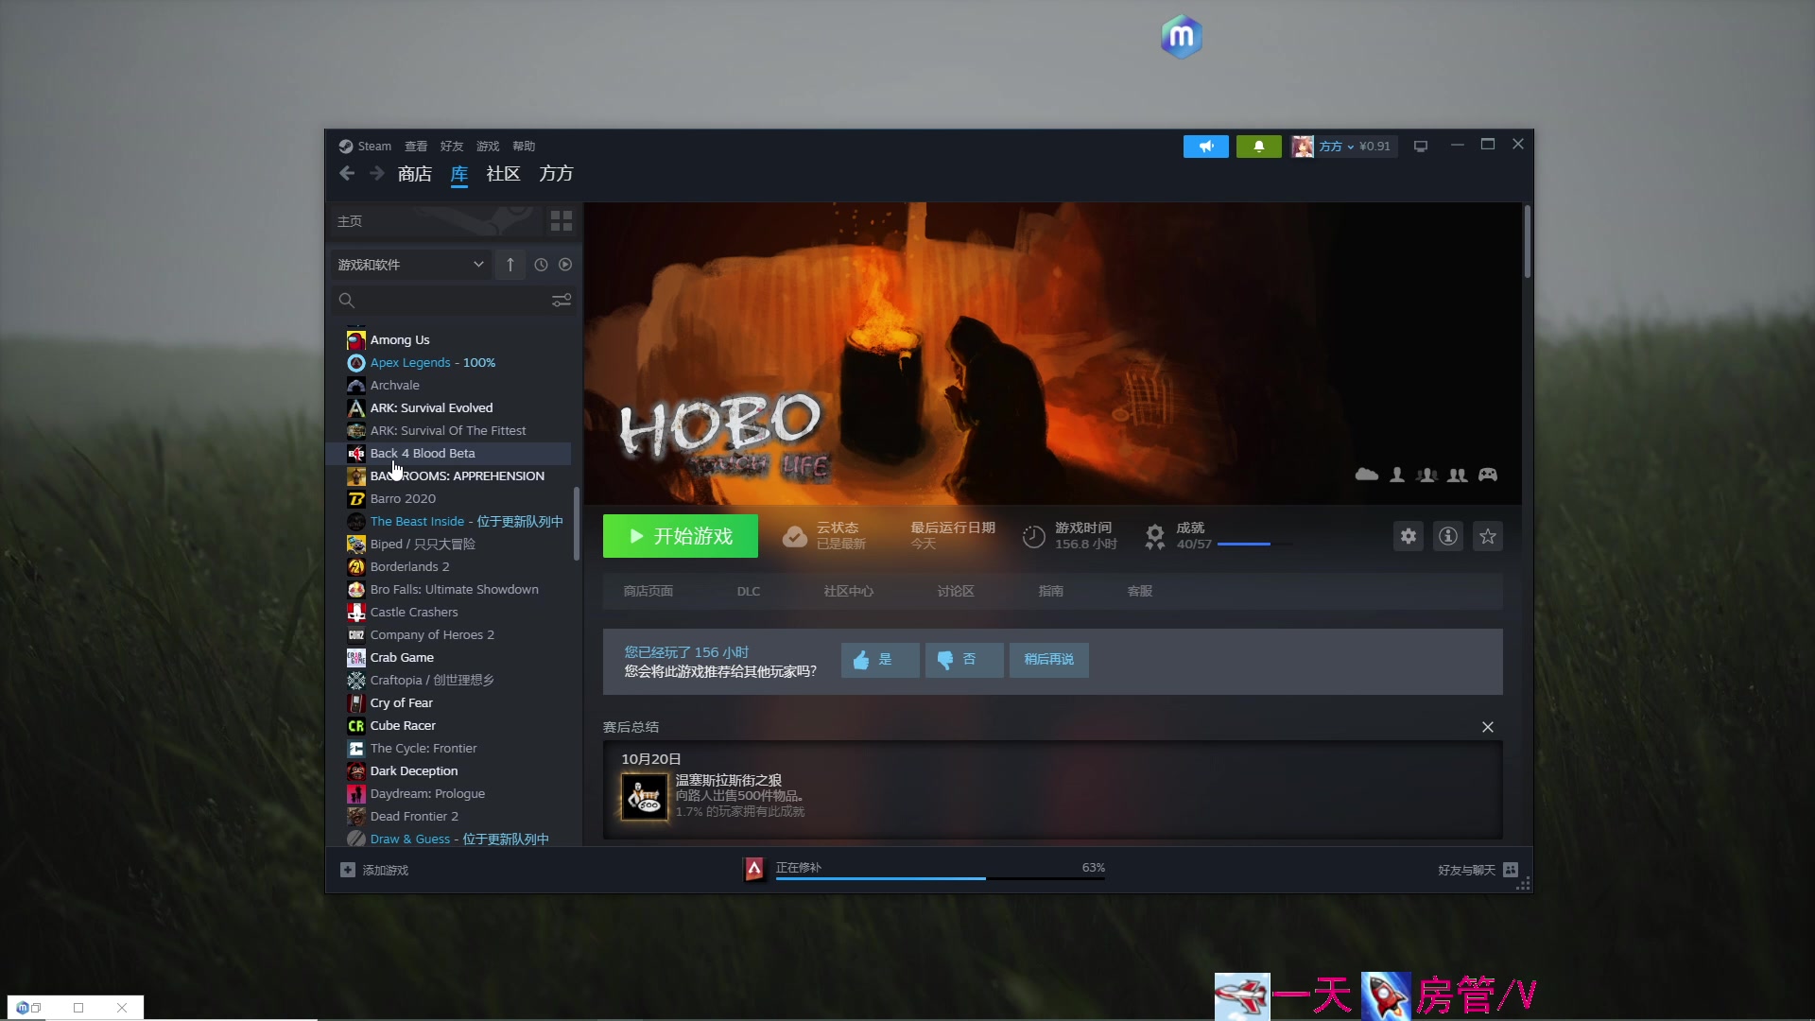Open the 讨论区 discussions link
The height and width of the screenshot is (1021, 1815).
956,591
